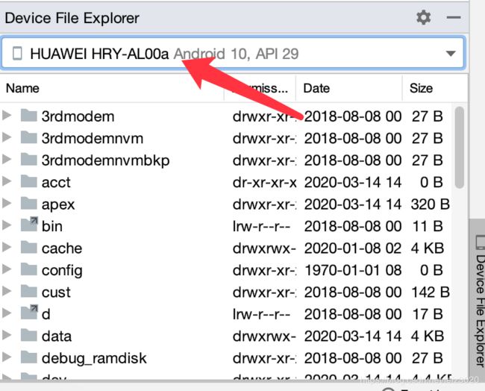The height and width of the screenshot is (391, 485).
Task: Click the bin symlink folder icon
Action: pyautogui.click(x=29, y=225)
